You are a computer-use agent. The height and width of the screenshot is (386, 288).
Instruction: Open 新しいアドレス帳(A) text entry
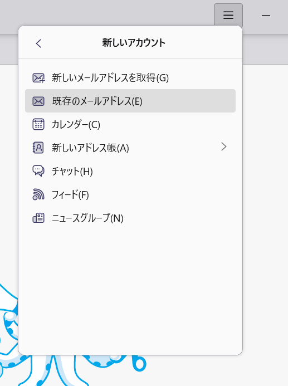click(x=90, y=148)
